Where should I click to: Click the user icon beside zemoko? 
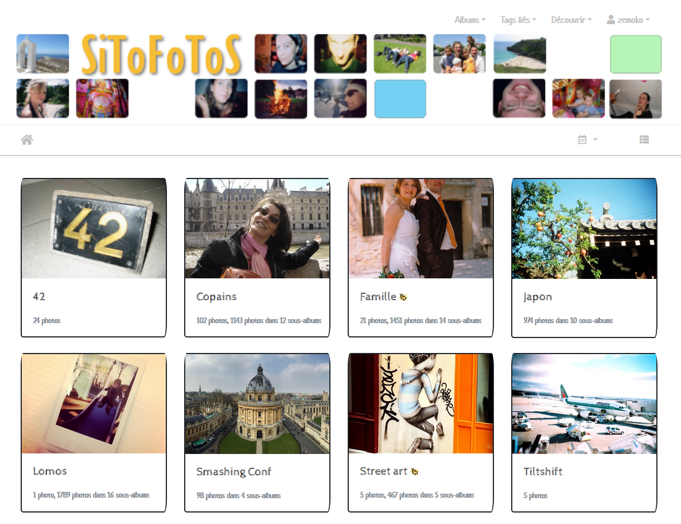tap(611, 20)
